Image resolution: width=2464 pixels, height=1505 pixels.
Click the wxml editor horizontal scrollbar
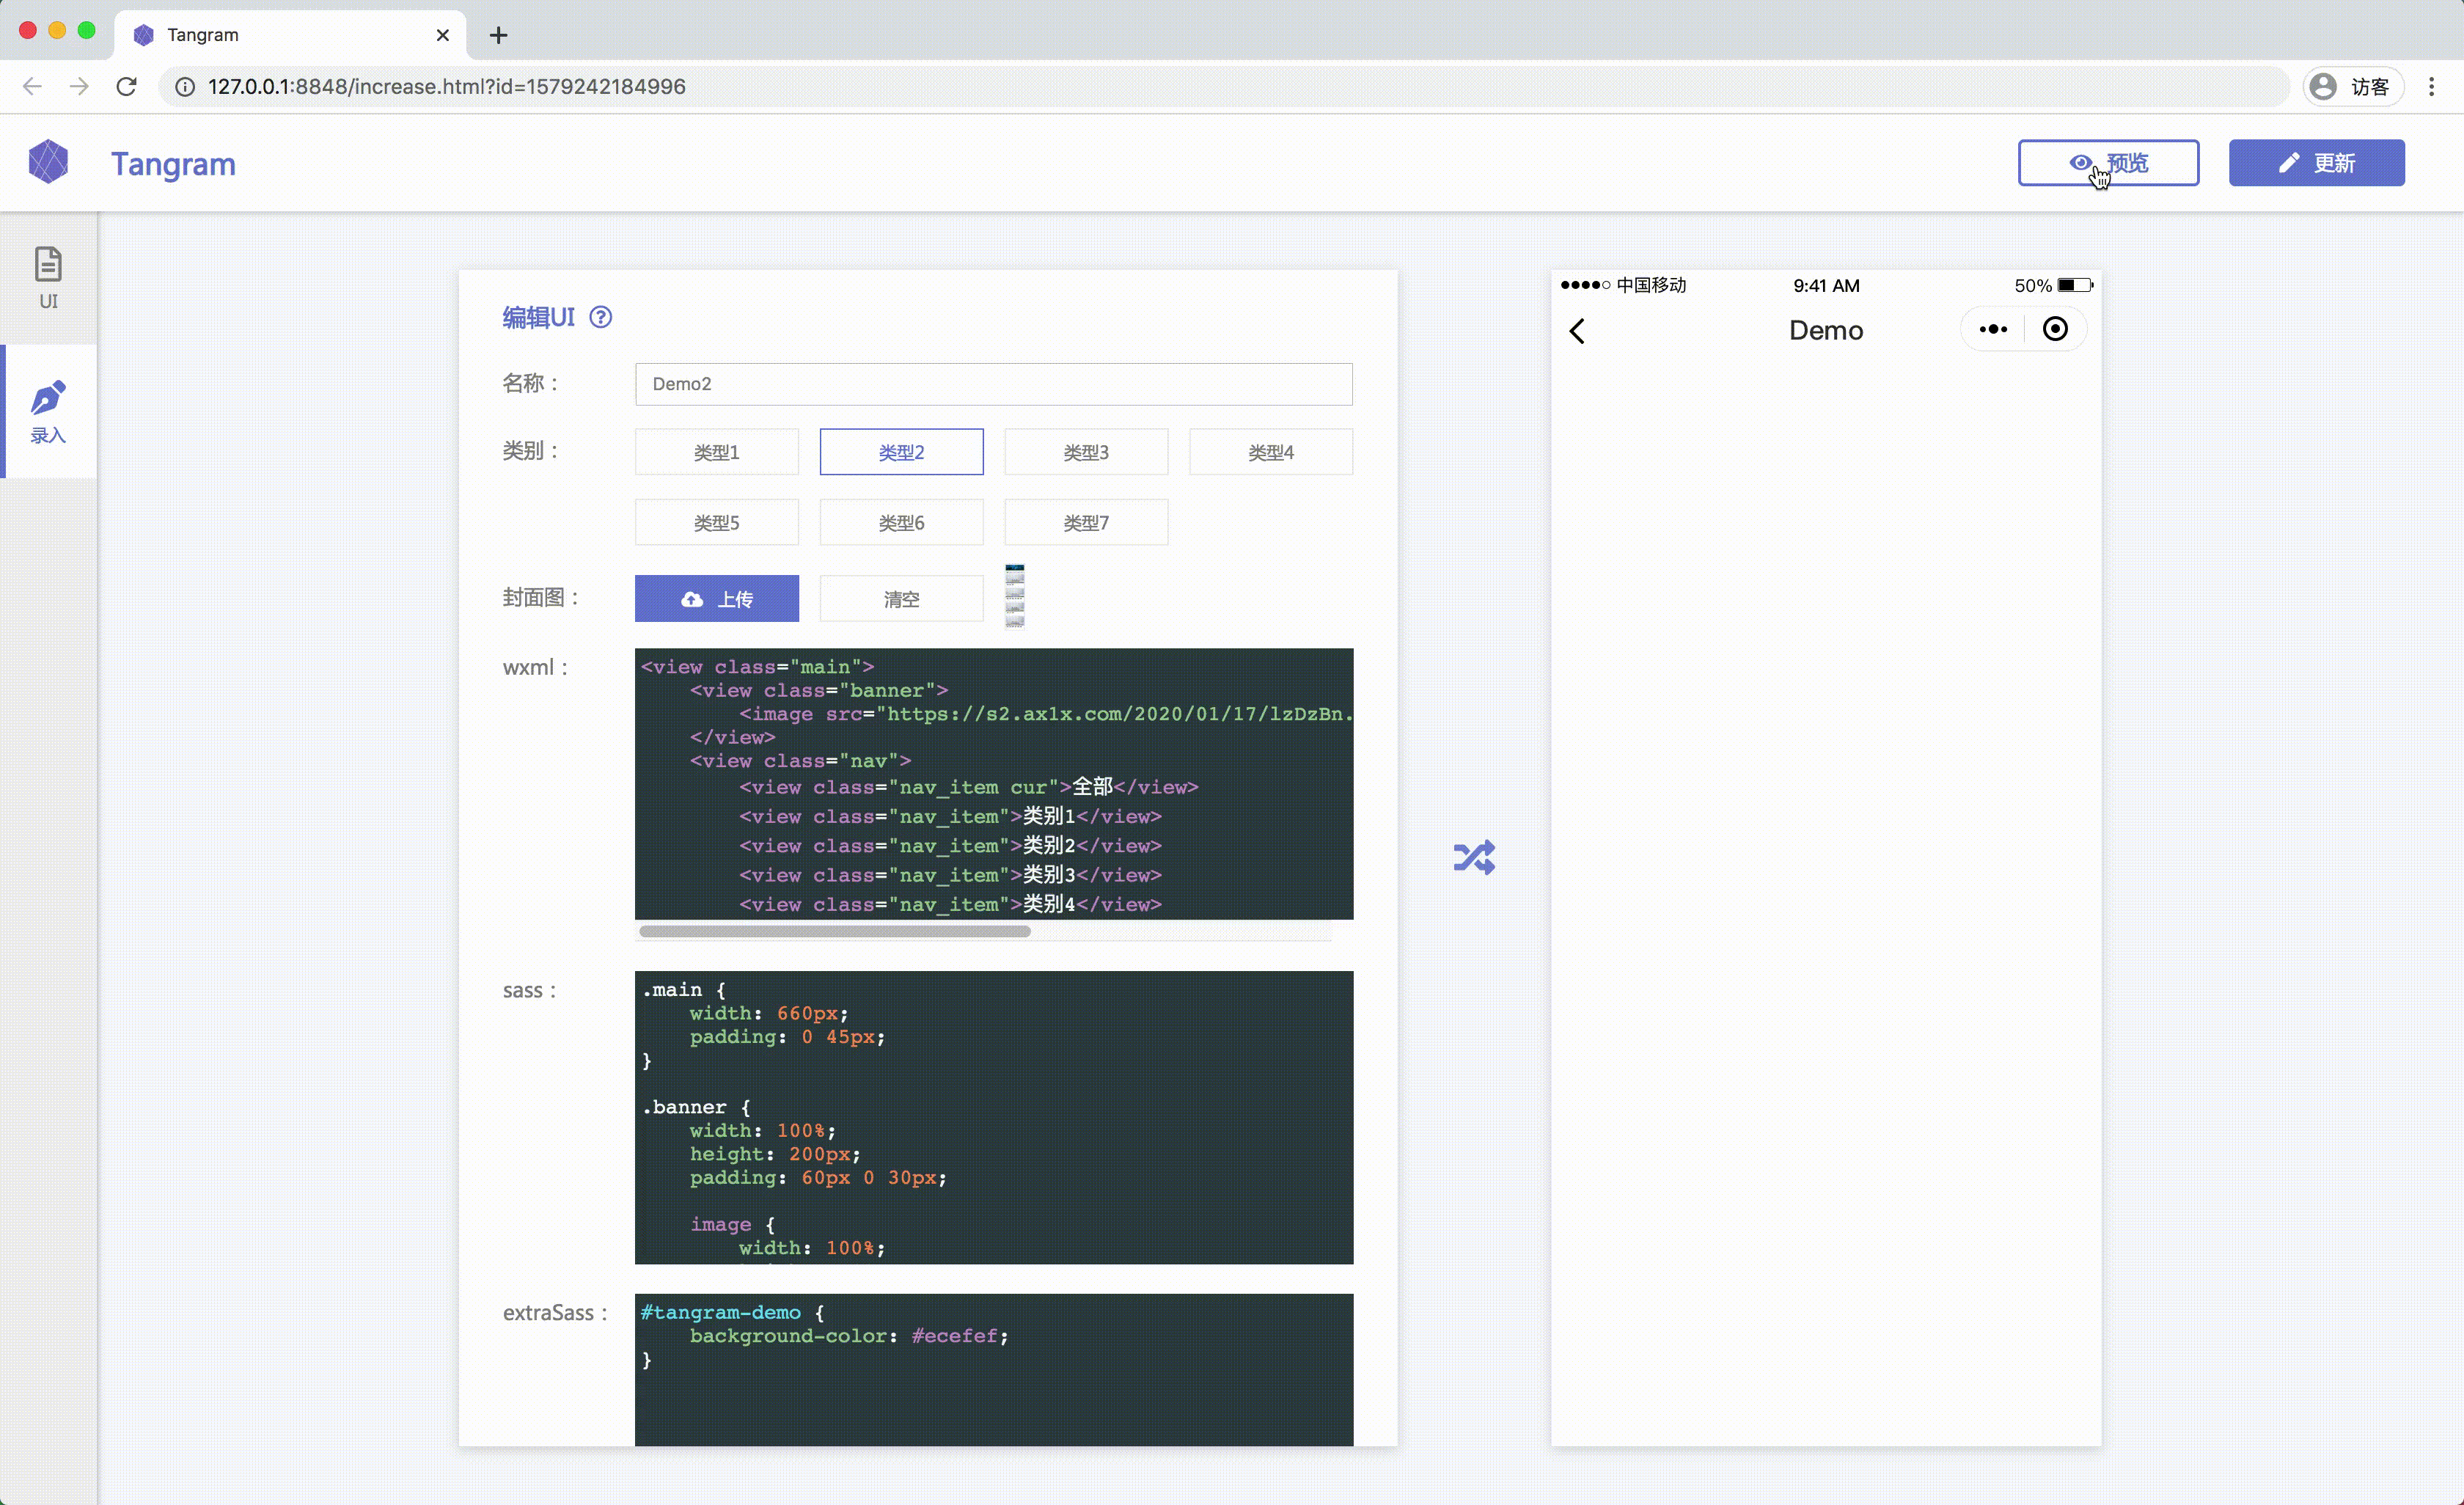834,931
